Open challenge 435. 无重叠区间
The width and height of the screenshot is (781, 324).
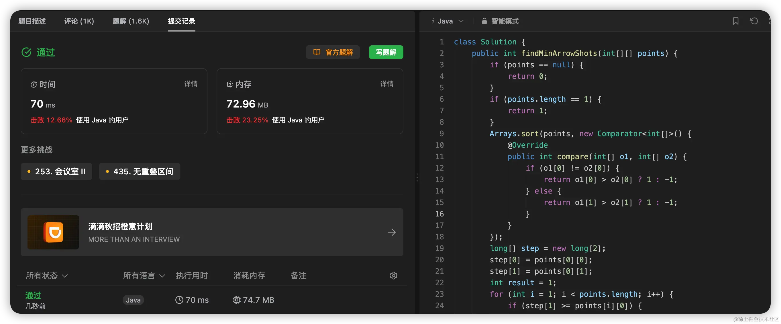[x=140, y=171]
